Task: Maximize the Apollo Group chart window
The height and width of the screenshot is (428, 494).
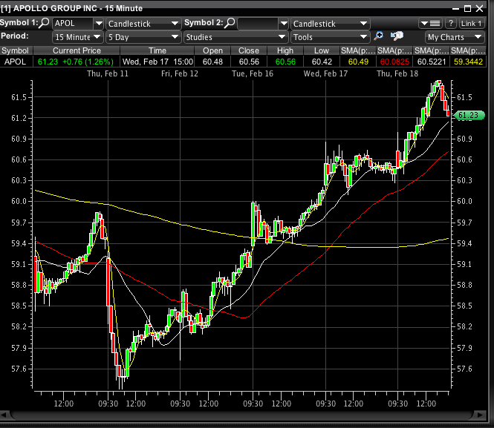Action: (467, 8)
